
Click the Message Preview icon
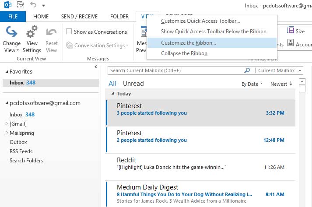coord(142,33)
